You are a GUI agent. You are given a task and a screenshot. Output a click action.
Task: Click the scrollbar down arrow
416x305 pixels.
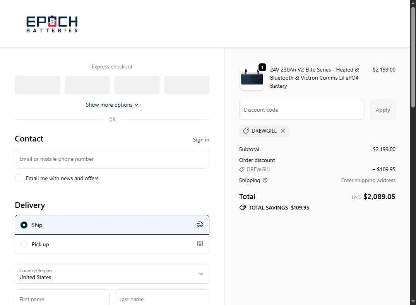[413, 302]
